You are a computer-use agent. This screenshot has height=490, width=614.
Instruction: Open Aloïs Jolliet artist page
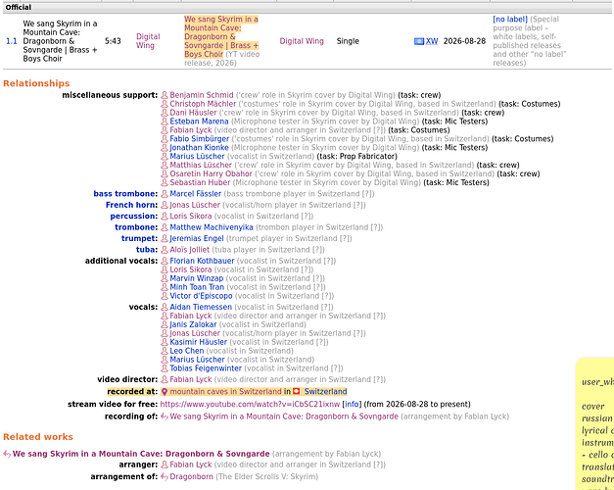tap(190, 250)
